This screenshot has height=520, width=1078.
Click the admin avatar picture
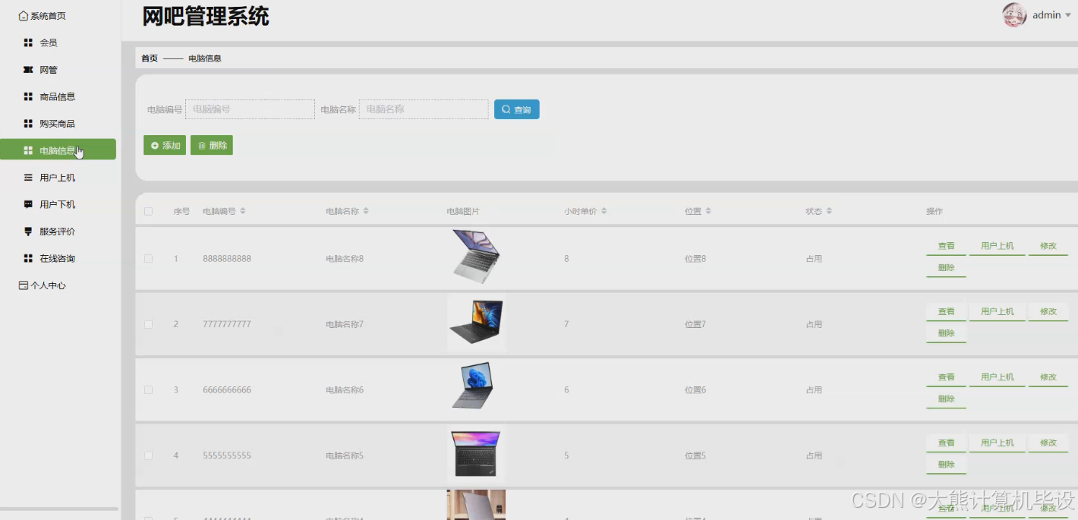tap(1014, 15)
